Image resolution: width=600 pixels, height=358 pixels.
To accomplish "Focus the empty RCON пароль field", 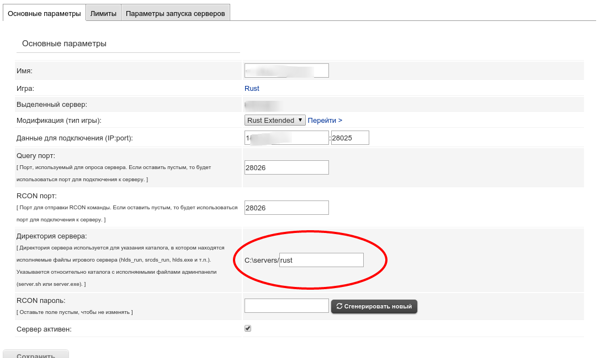I will pyautogui.click(x=286, y=306).
